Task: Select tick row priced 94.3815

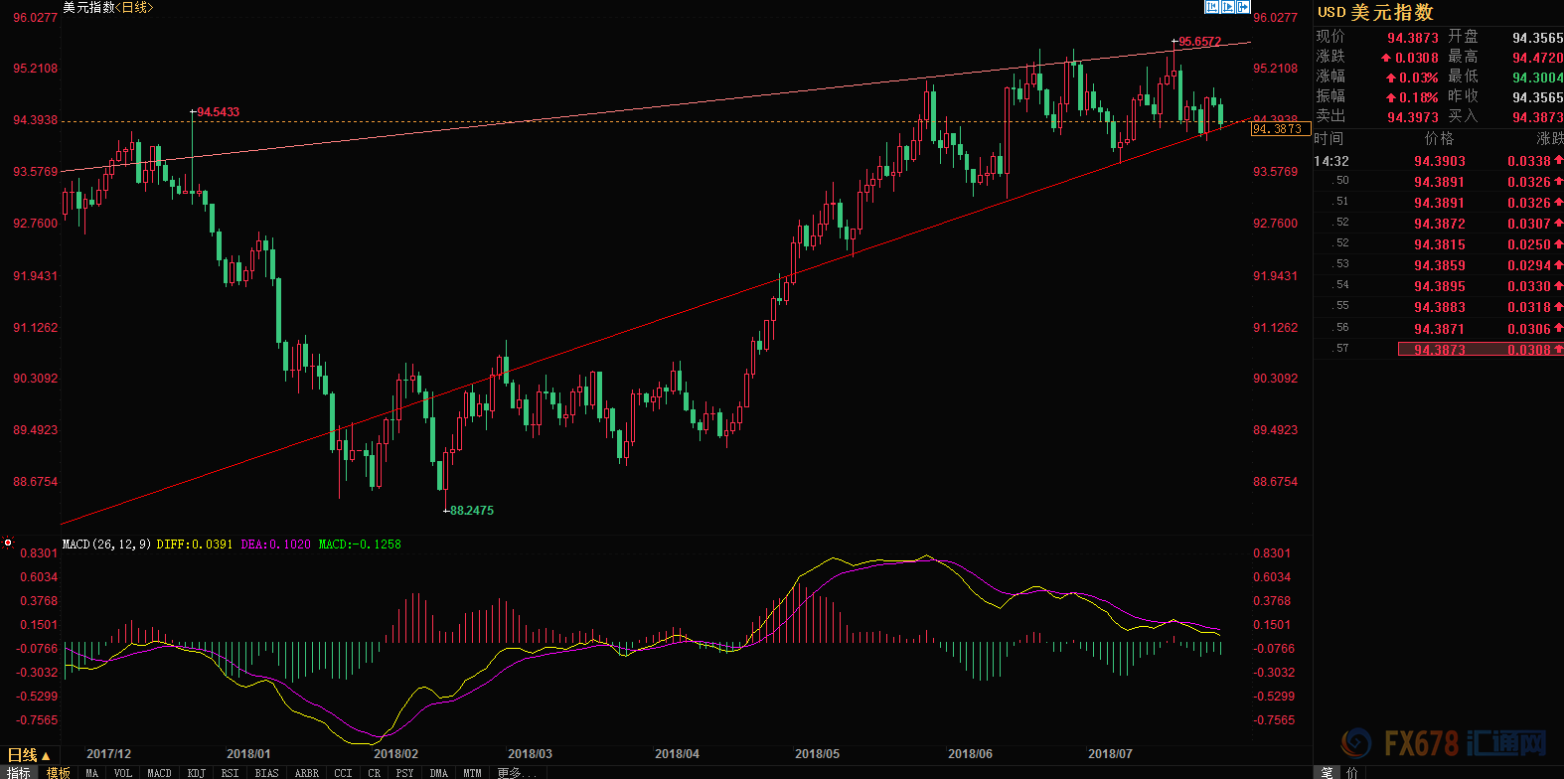Action: [x=1438, y=244]
